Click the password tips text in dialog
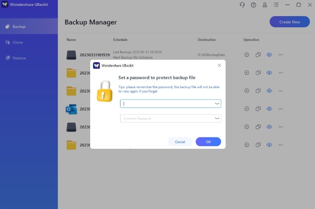Image resolution: width=315 pixels, height=209 pixels. tap(169, 89)
